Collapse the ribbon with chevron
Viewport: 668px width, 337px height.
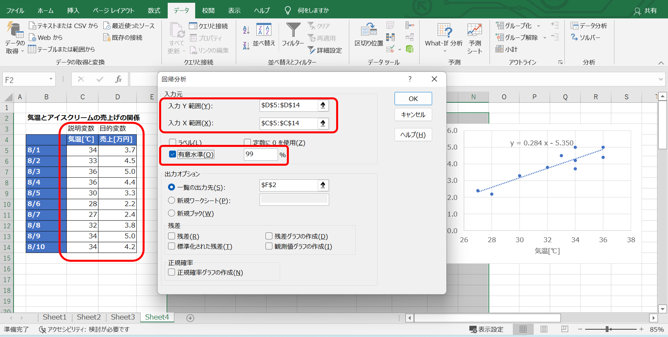tap(661, 63)
